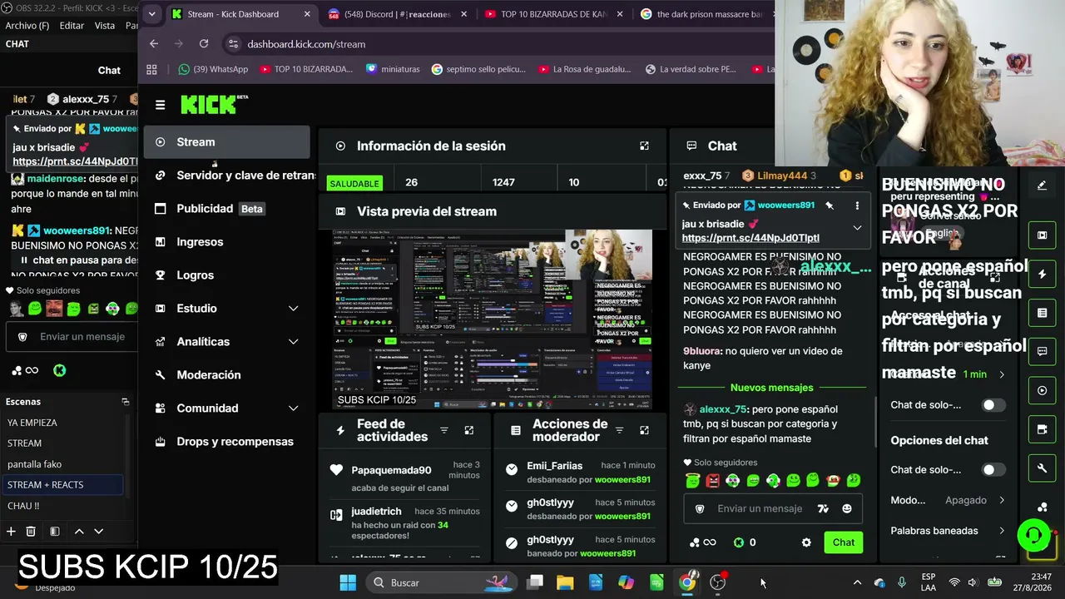The height and width of the screenshot is (599, 1065).
Task: Open the emoji picker in dashboard chat
Action: 847,508
